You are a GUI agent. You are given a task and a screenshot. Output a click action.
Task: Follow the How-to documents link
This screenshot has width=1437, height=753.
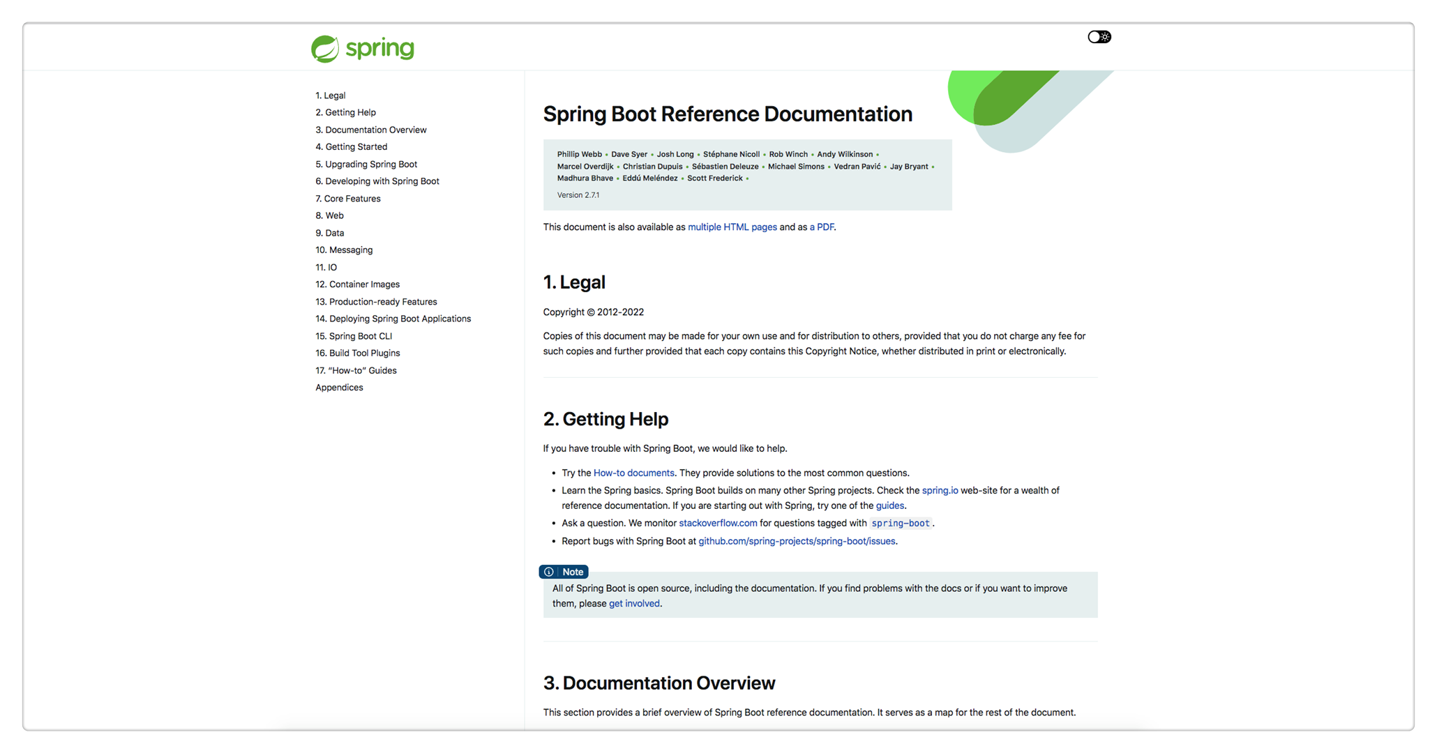633,473
